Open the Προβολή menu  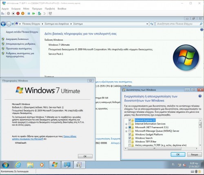pyautogui.click(x=50, y=9)
